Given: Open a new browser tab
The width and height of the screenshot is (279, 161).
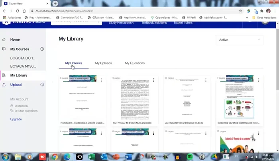Looking at the screenshot, I should [55, 4].
